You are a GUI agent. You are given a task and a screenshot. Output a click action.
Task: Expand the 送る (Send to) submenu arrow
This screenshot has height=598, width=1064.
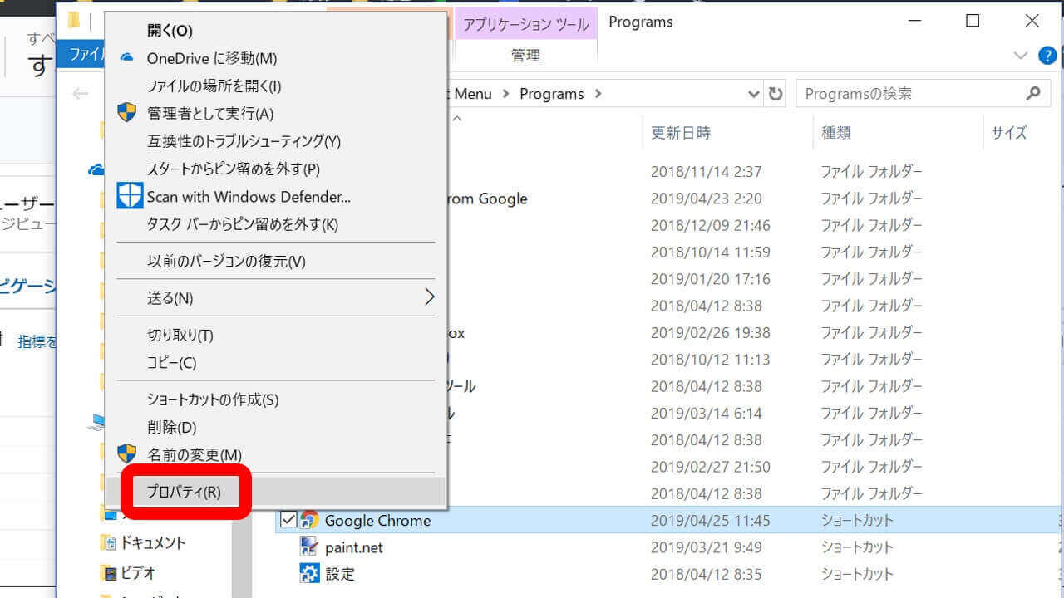(x=429, y=297)
